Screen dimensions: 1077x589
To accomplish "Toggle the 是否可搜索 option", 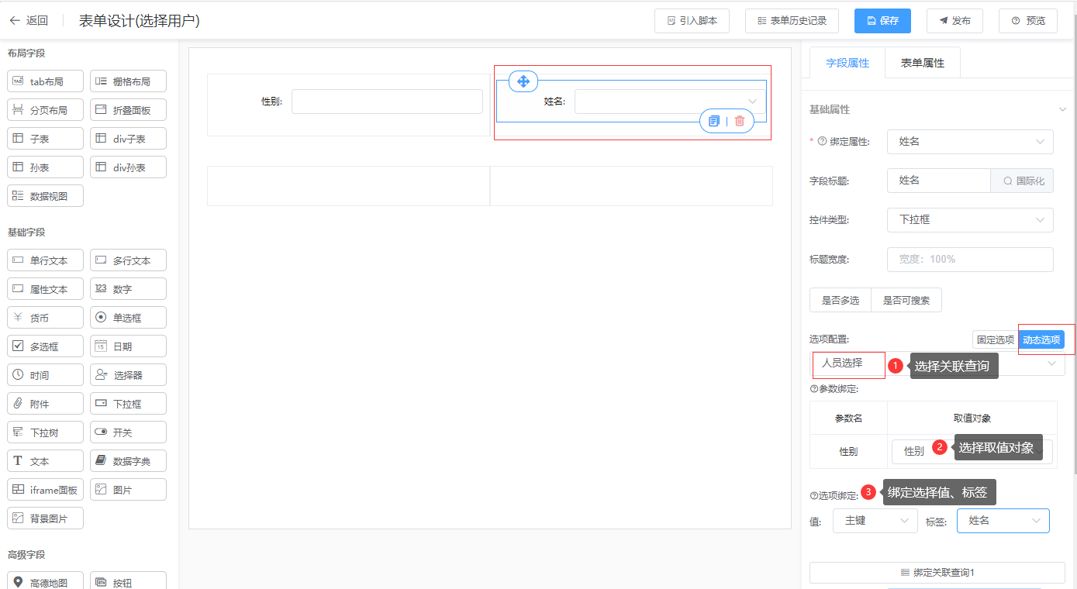I will click(x=906, y=301).
